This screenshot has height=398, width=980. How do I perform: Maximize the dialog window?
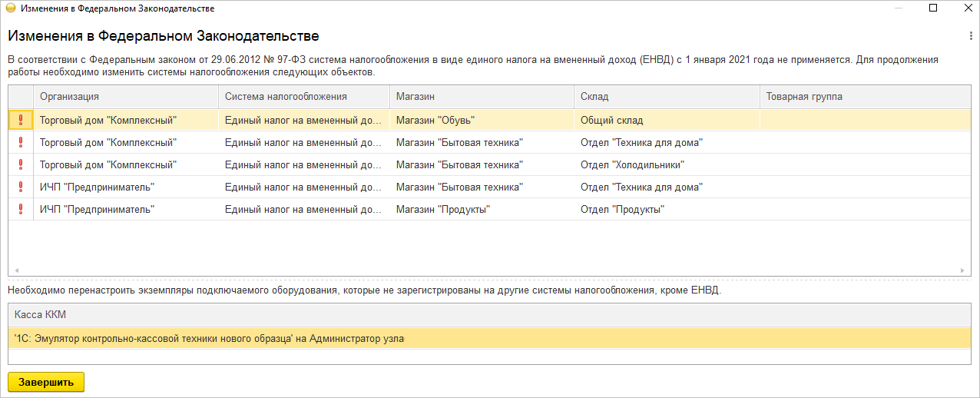point(933,8)
